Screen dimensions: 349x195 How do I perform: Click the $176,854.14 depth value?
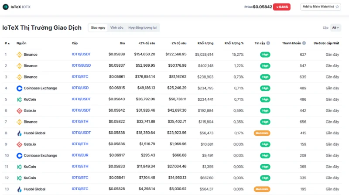point(145,77)
